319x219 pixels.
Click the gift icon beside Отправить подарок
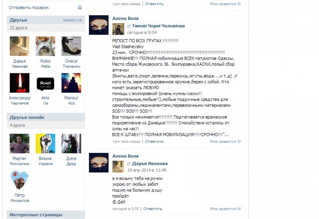(79, 8)
